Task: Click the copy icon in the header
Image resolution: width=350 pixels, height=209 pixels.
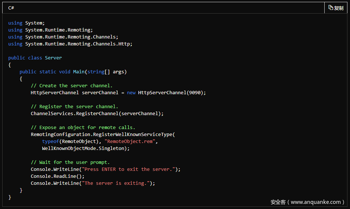Action: [331, 8]
